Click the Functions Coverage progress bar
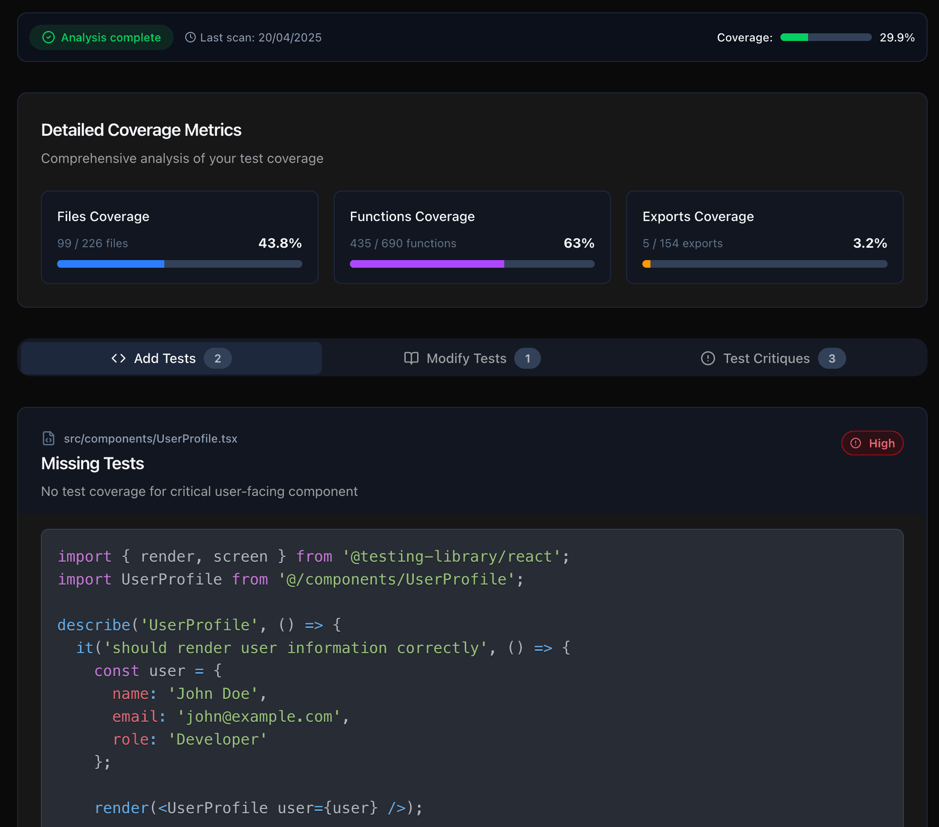The width and height of the screenshot is (939, 827). pos(472,263)
